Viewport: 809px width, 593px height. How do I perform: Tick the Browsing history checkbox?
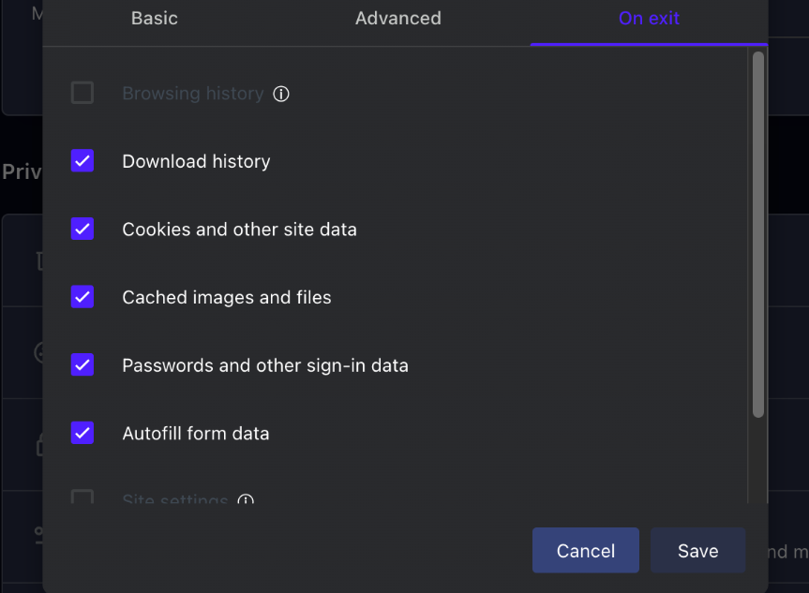tap(82, 93)
